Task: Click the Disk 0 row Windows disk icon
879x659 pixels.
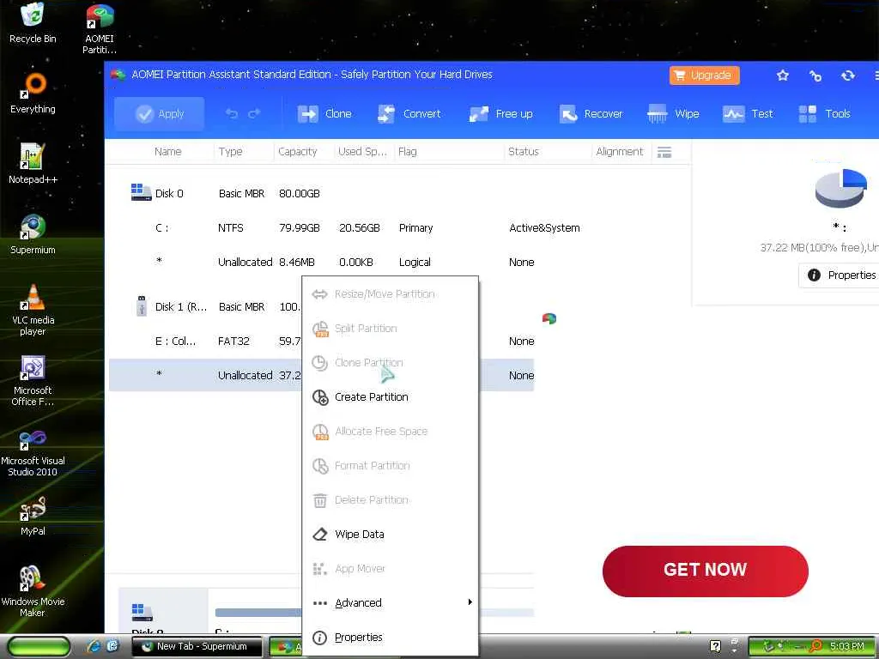Action: click(x=141, y=192)
